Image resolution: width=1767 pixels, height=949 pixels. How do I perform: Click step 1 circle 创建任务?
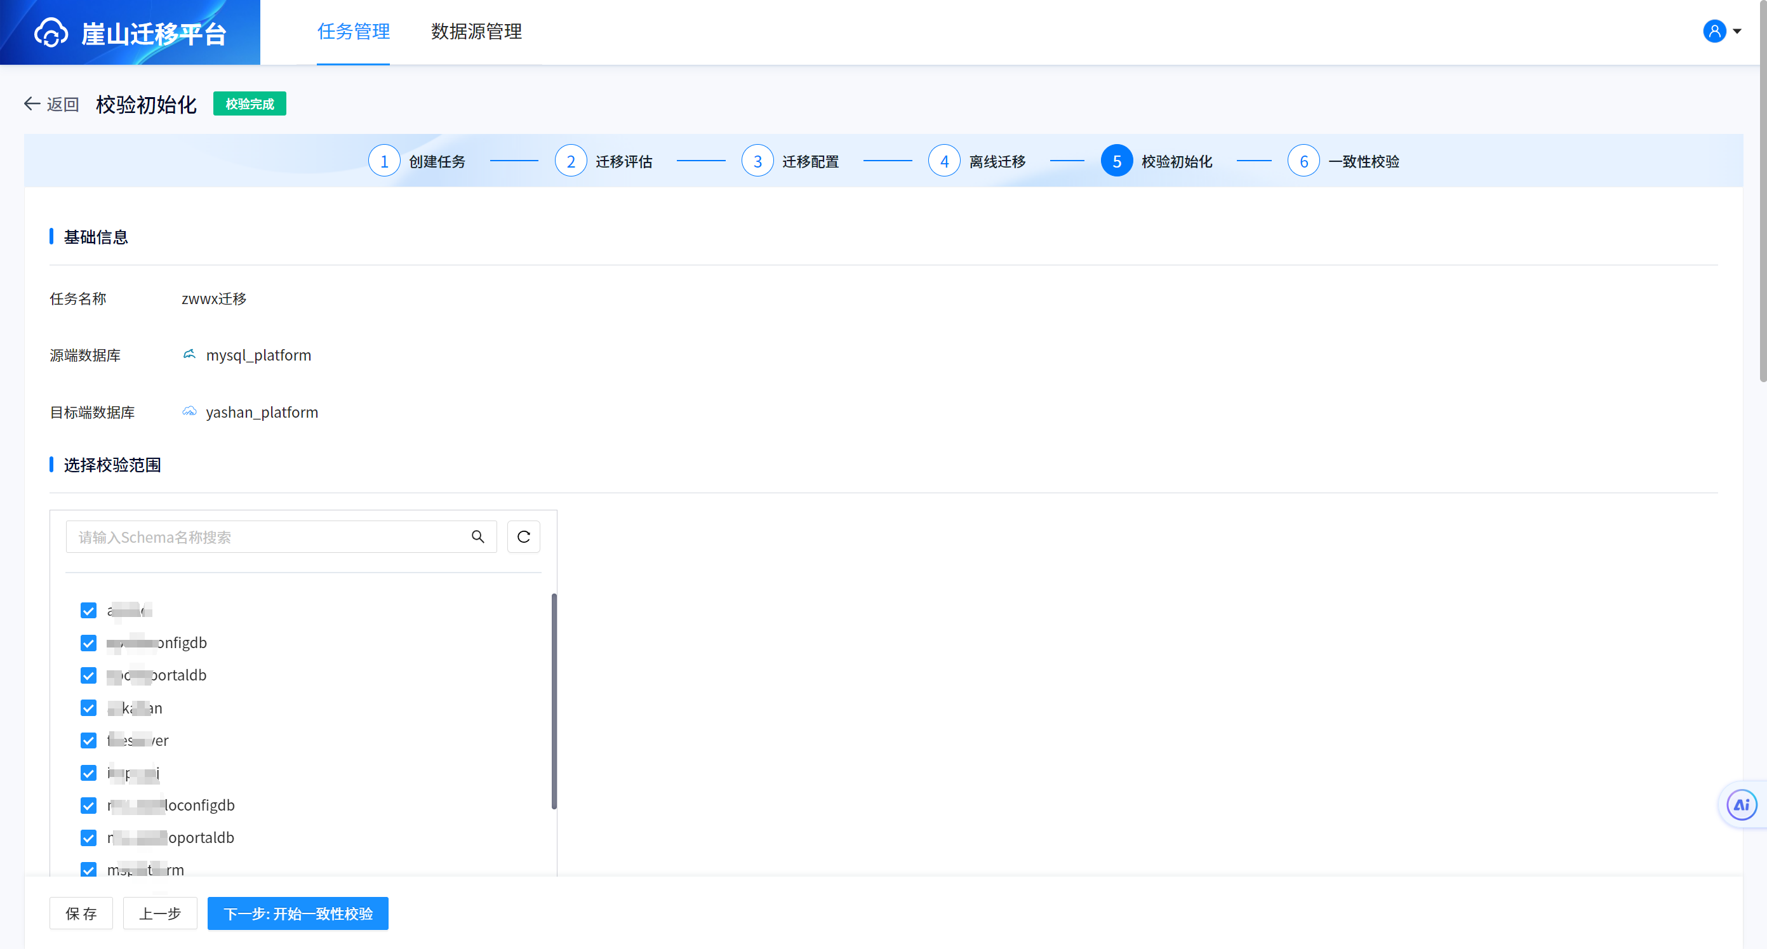[x=384, y=161]
